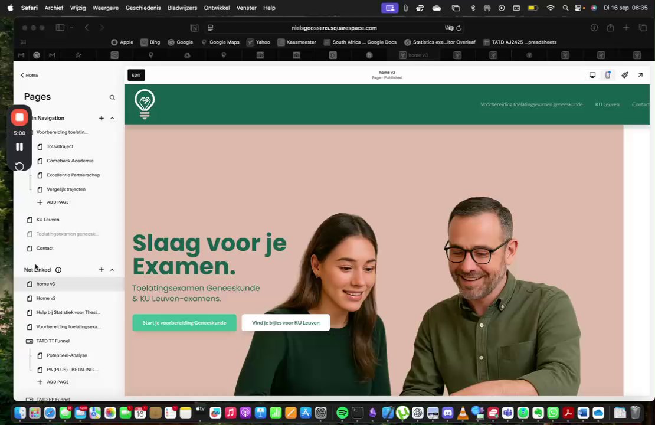Viewport: 655px width, 425px height.
Task: Go back in Safari
Action: click(x=87, y=28)
